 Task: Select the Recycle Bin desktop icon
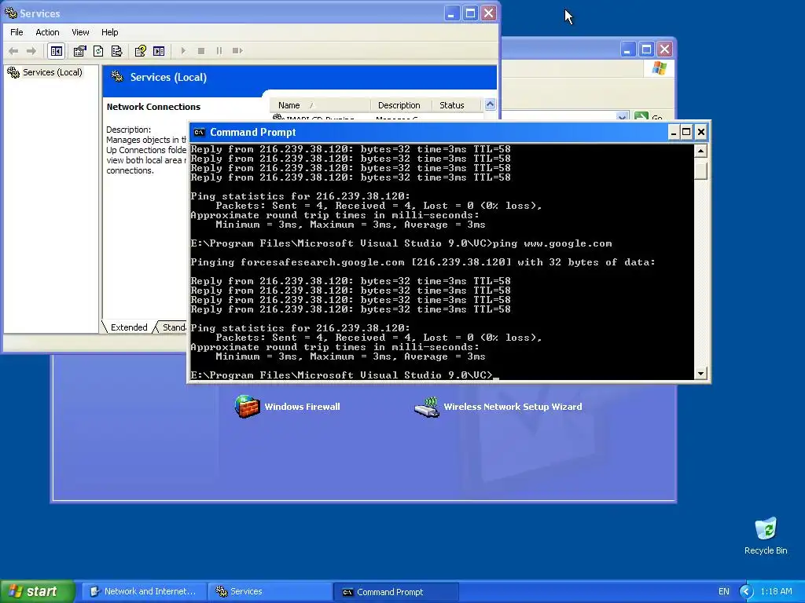coord(766,535)
